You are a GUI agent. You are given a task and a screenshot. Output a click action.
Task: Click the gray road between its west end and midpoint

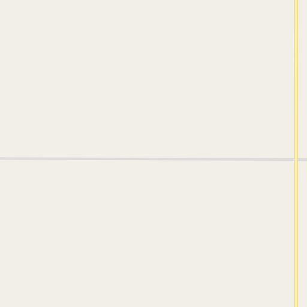(x=74, y=159)
